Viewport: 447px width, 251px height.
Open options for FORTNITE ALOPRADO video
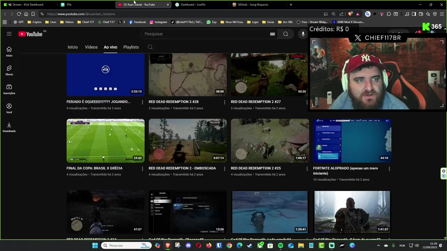click(389, 169)
